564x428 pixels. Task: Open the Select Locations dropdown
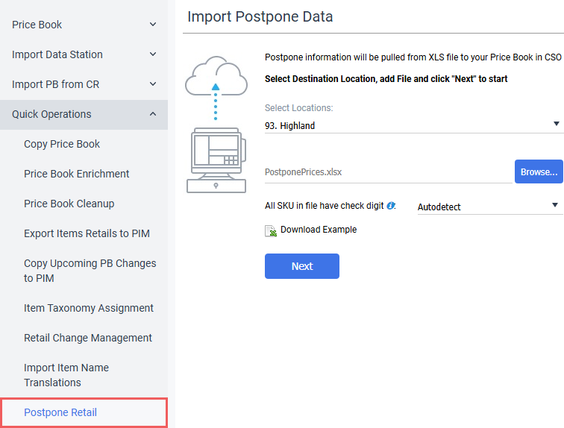412,125
